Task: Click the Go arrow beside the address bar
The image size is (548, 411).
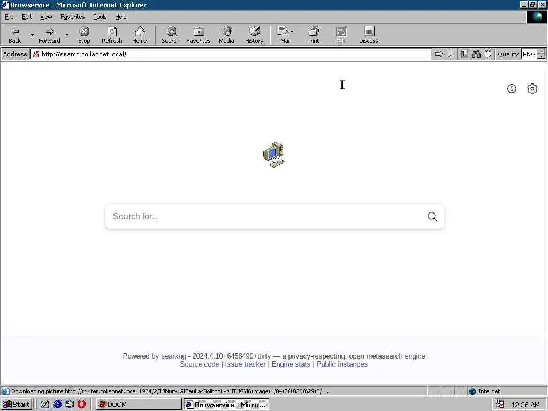Action: pos(439,54)
